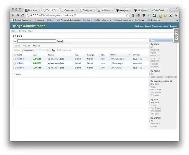Viewport: 189px width, 155px height.
Task: Click the Log out link
Action: [174, 26]
